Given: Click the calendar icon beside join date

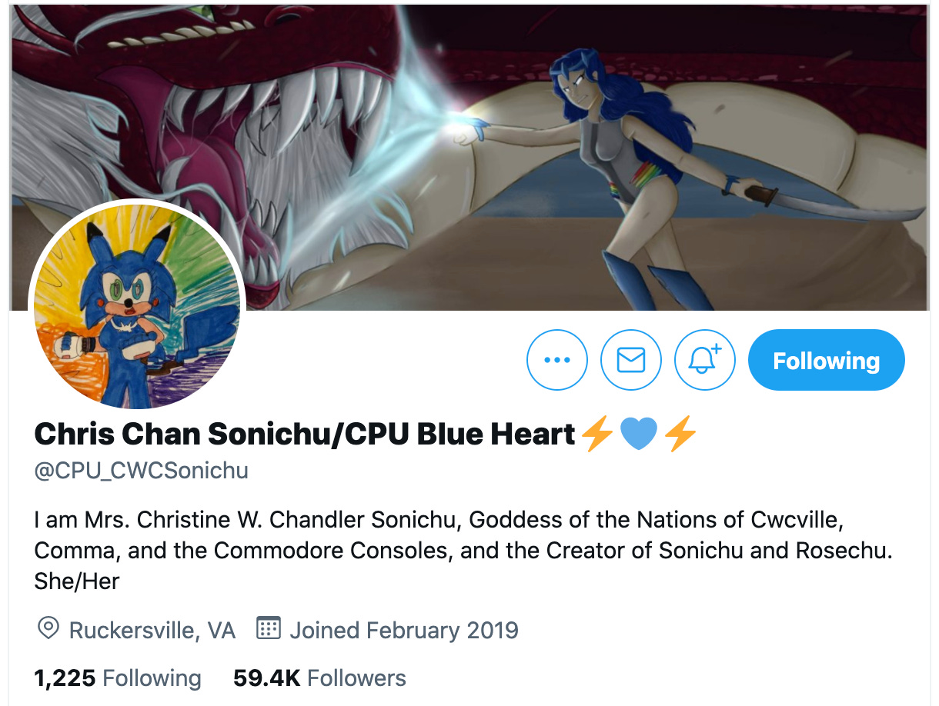Looking at the screenshot, I should click(268, 628).
